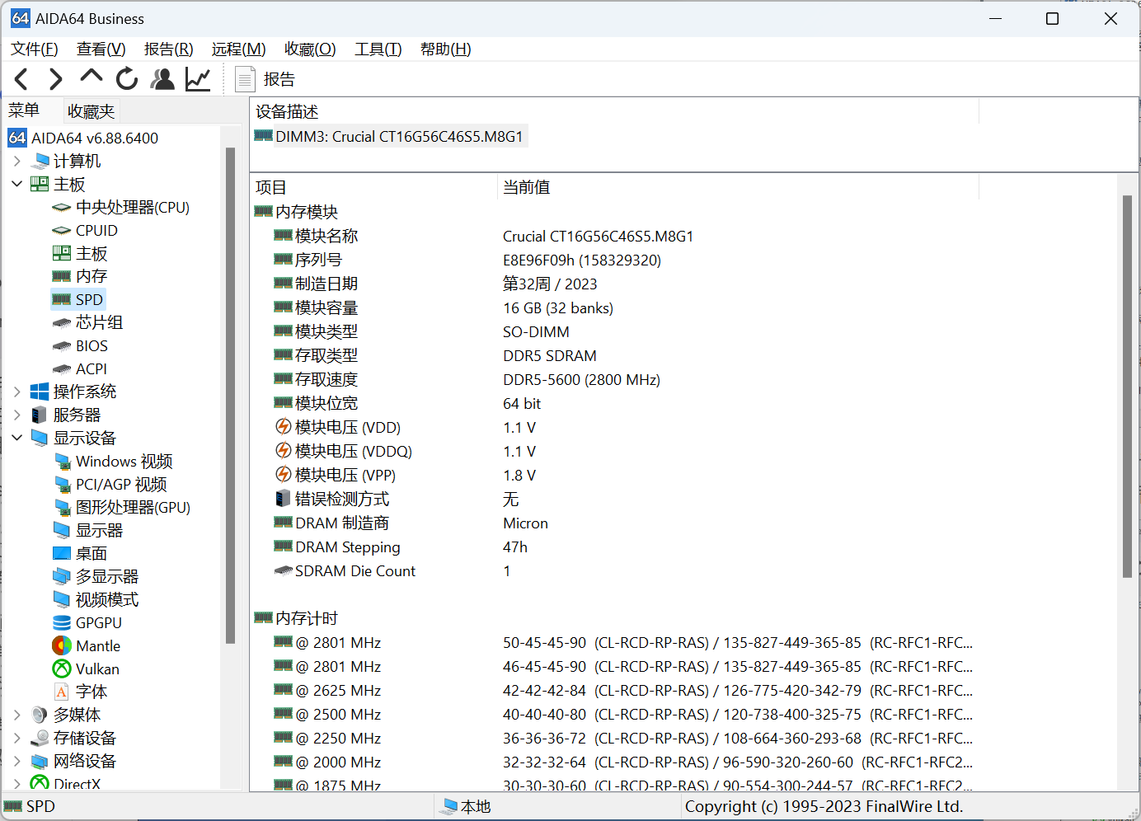
Task: Select the 显示器 tree item
Action: tap(88, 530)
